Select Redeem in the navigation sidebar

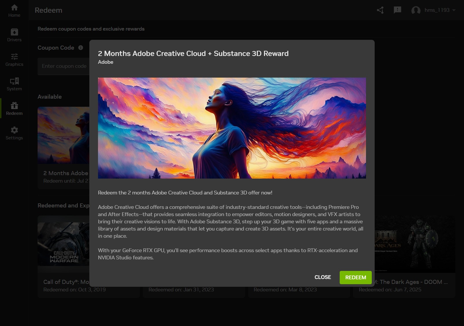click(14, 108)
